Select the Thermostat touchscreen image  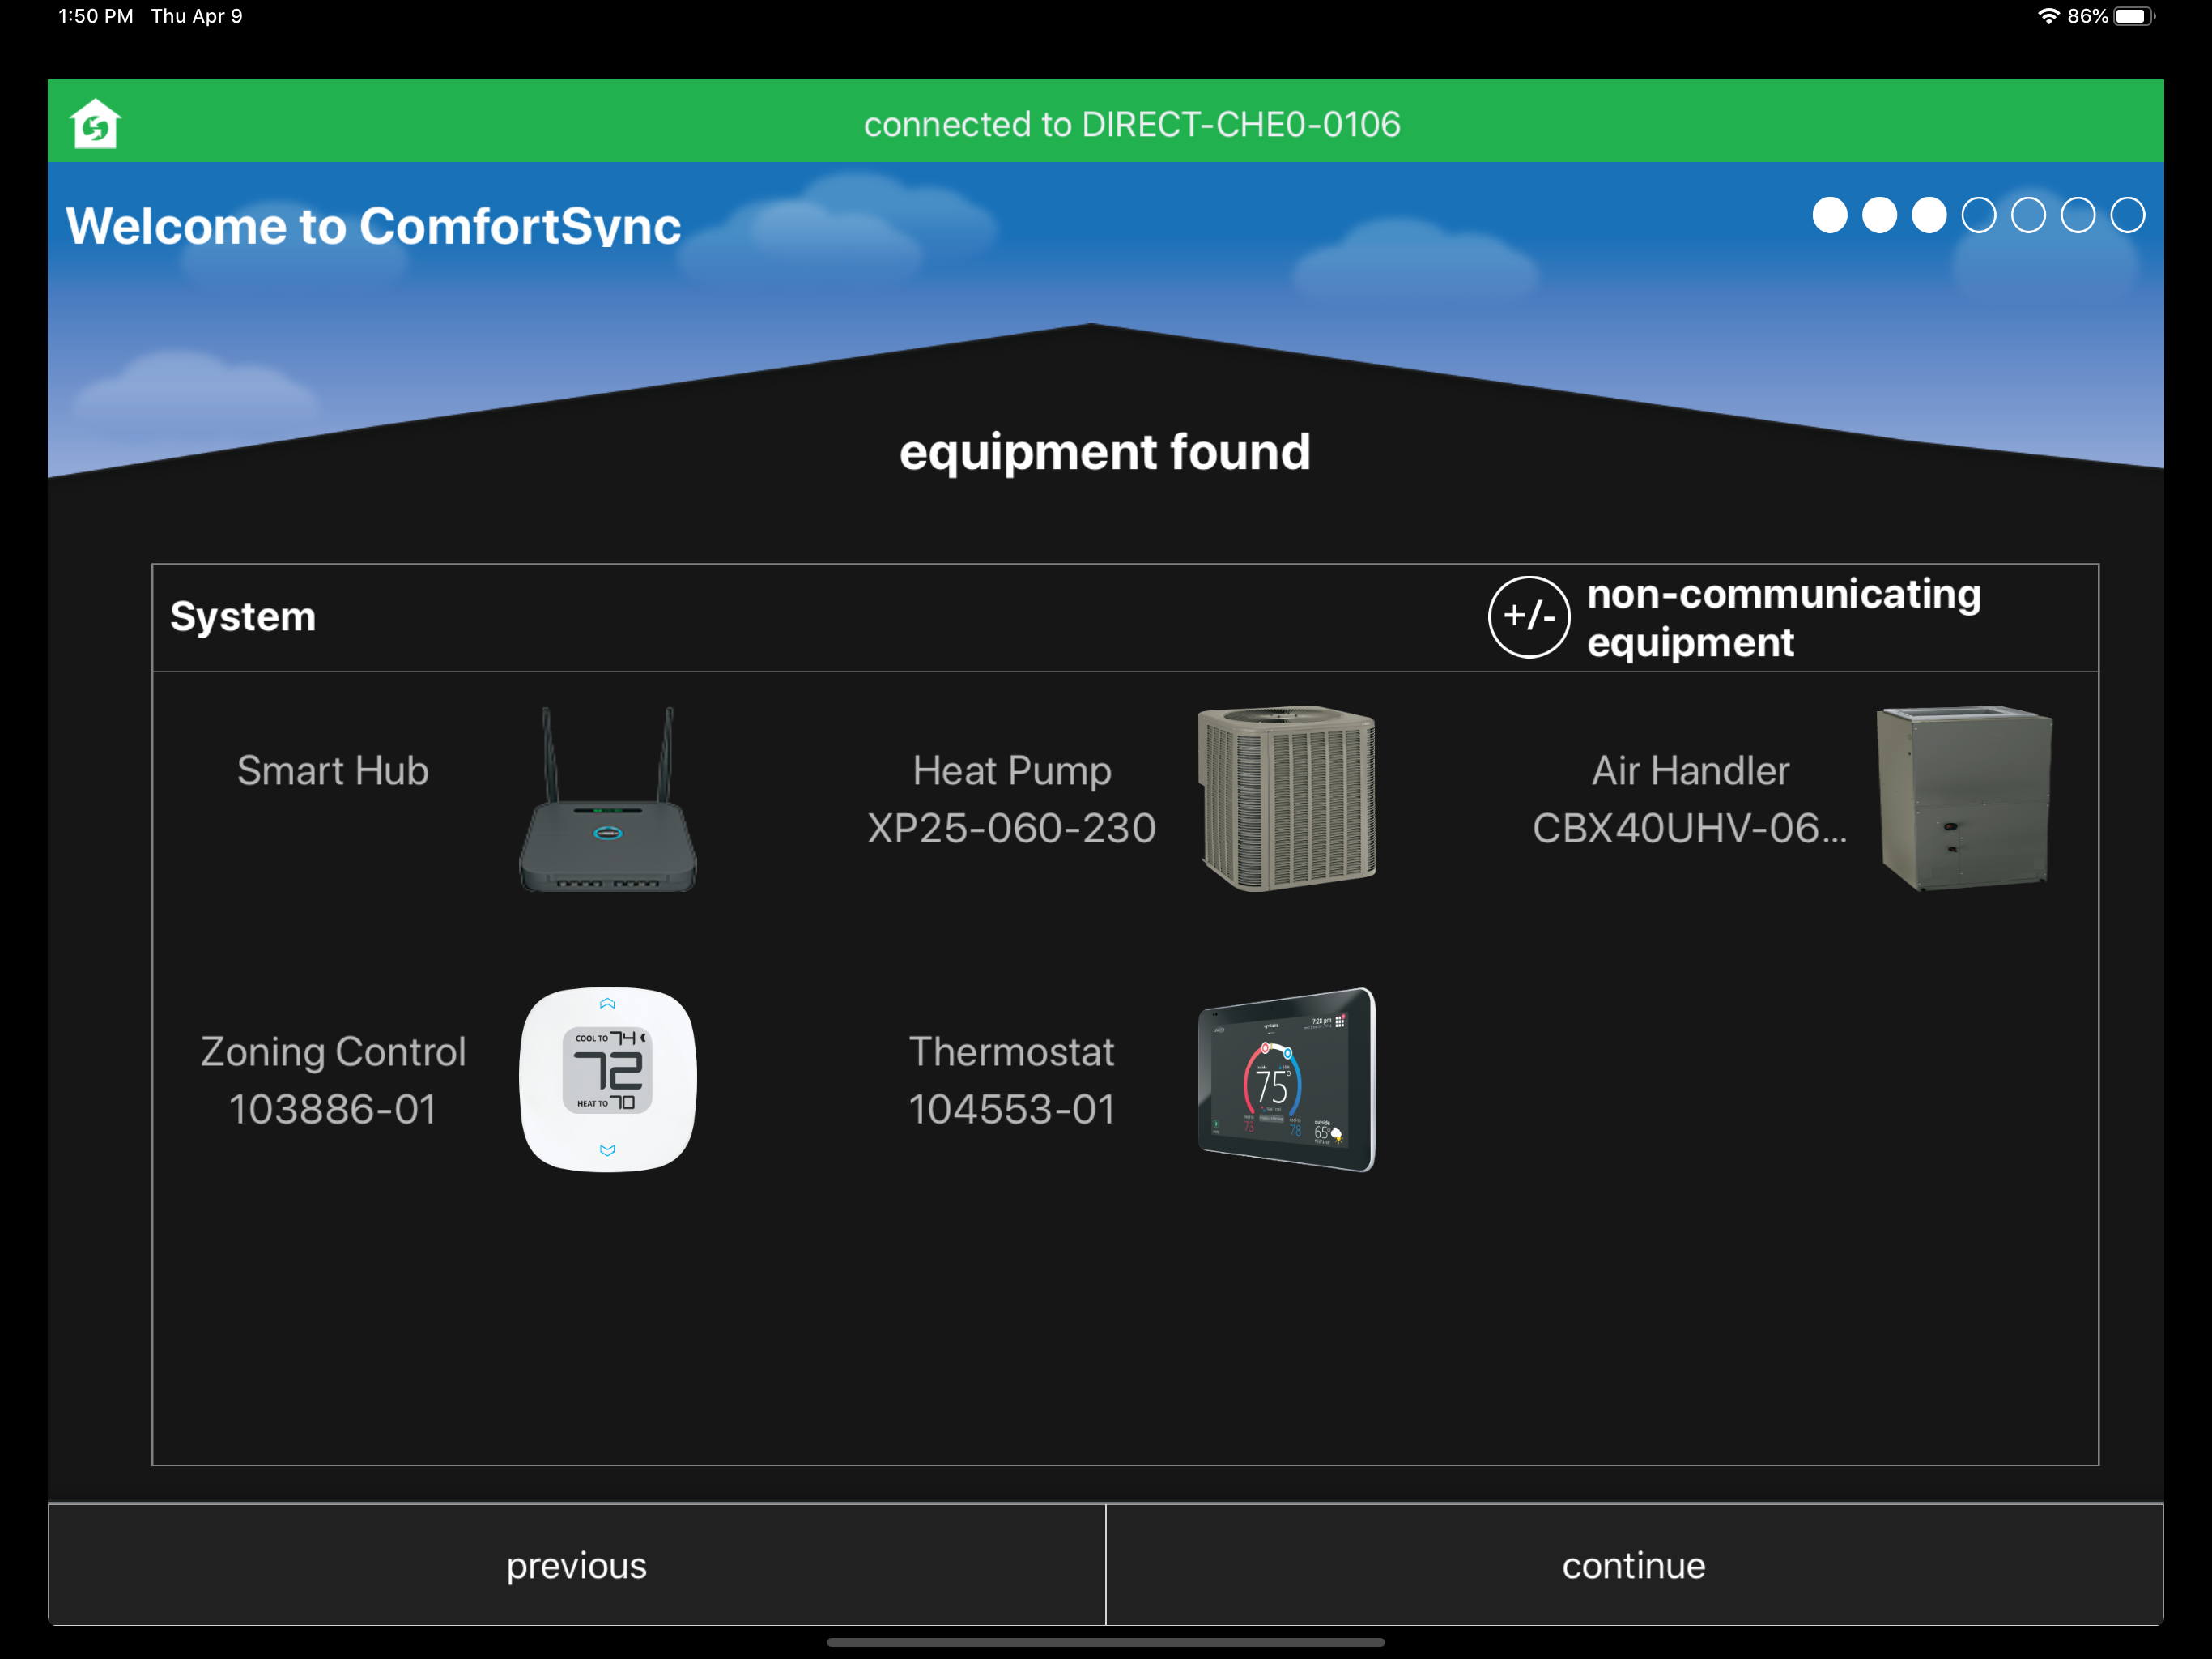[x=1287, y=1080]
